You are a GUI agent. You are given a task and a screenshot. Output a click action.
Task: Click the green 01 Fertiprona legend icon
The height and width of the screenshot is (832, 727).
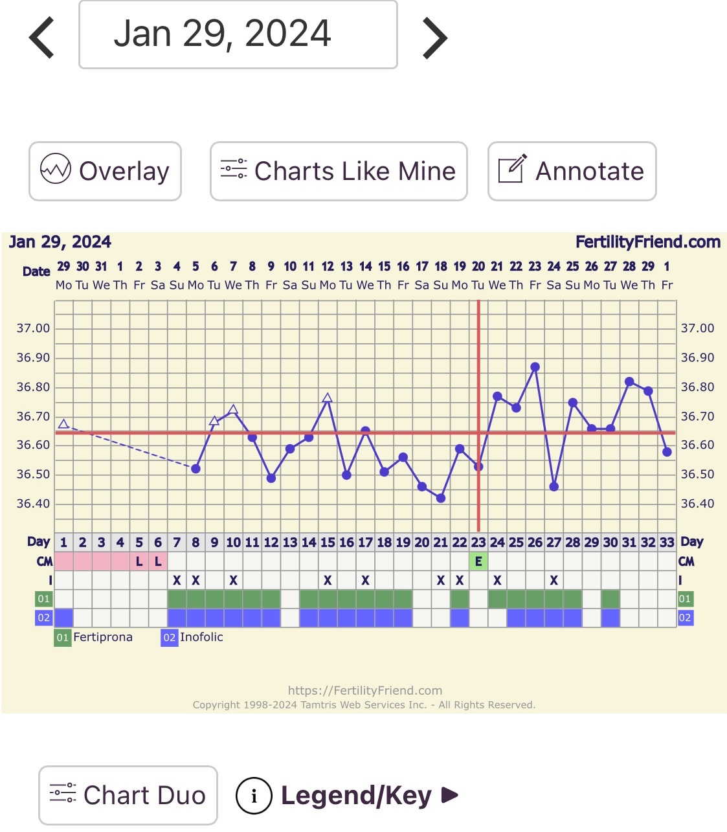(62, 638)
